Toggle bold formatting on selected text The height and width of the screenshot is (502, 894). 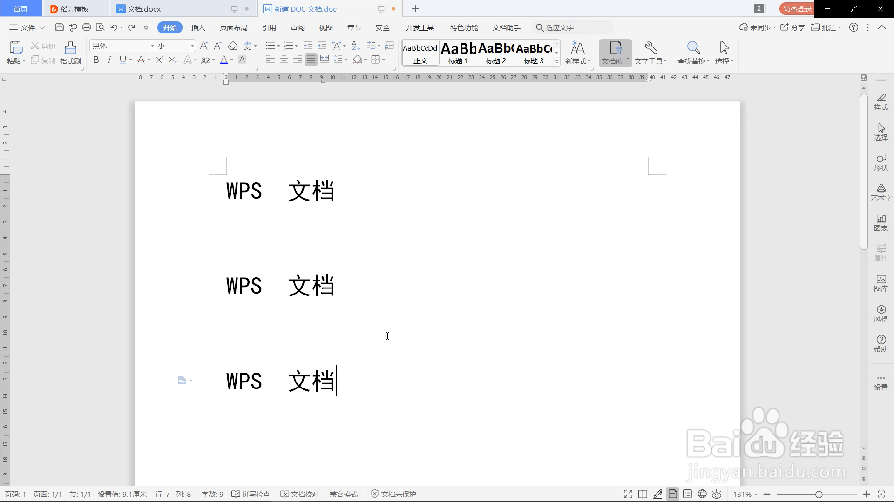coord(96,60)
